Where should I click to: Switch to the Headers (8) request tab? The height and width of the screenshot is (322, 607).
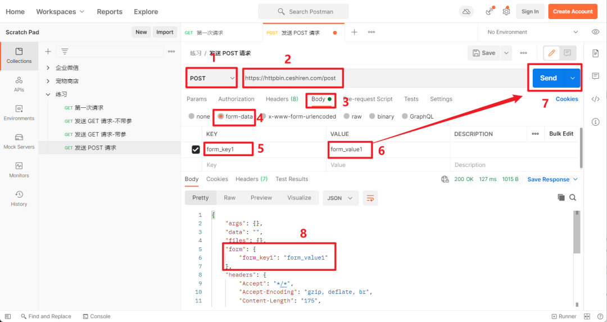tap(282, 99)
